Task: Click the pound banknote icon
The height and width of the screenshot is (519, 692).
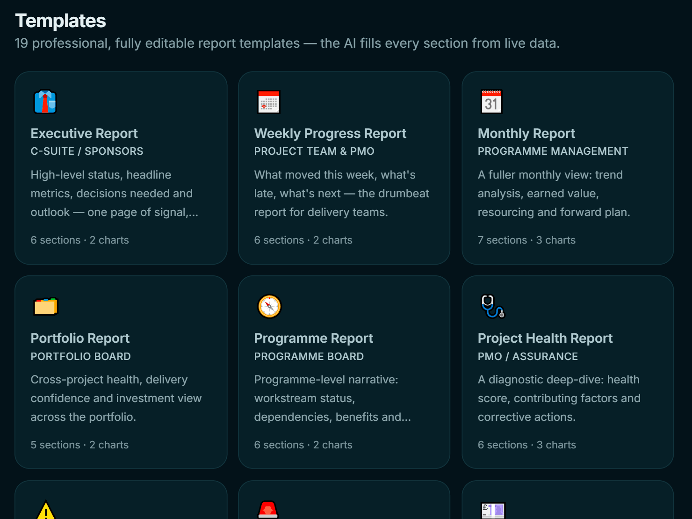Action: coord(493,511)
